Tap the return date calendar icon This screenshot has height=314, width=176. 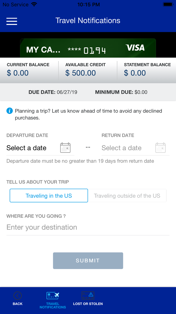(x=160, y=148)
